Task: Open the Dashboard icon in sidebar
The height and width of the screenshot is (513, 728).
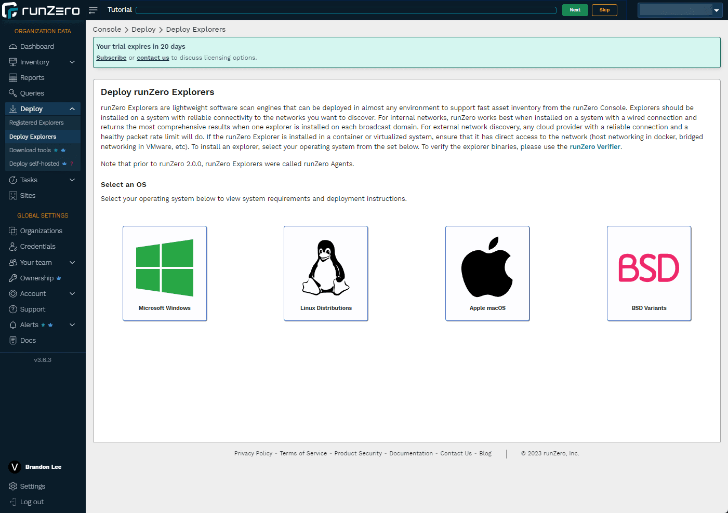Action: tap(13, 47)
